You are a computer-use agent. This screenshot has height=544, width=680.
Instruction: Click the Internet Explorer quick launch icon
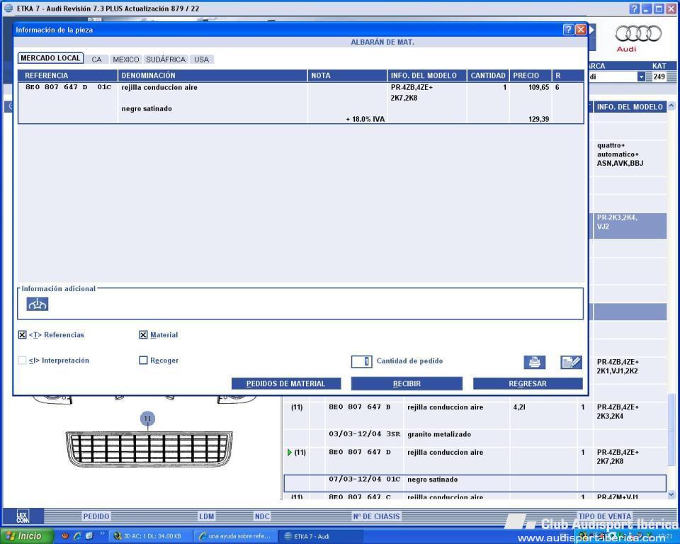pos(78,536)
